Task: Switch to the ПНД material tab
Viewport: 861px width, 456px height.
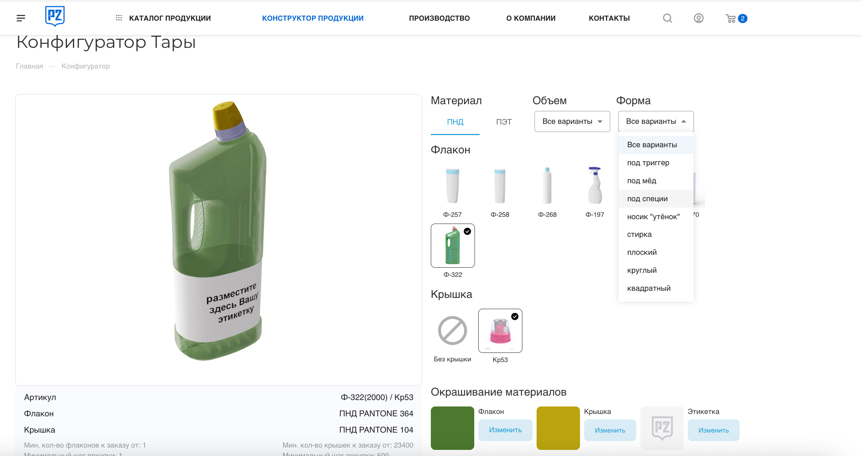Action: (x=455, y=122)
